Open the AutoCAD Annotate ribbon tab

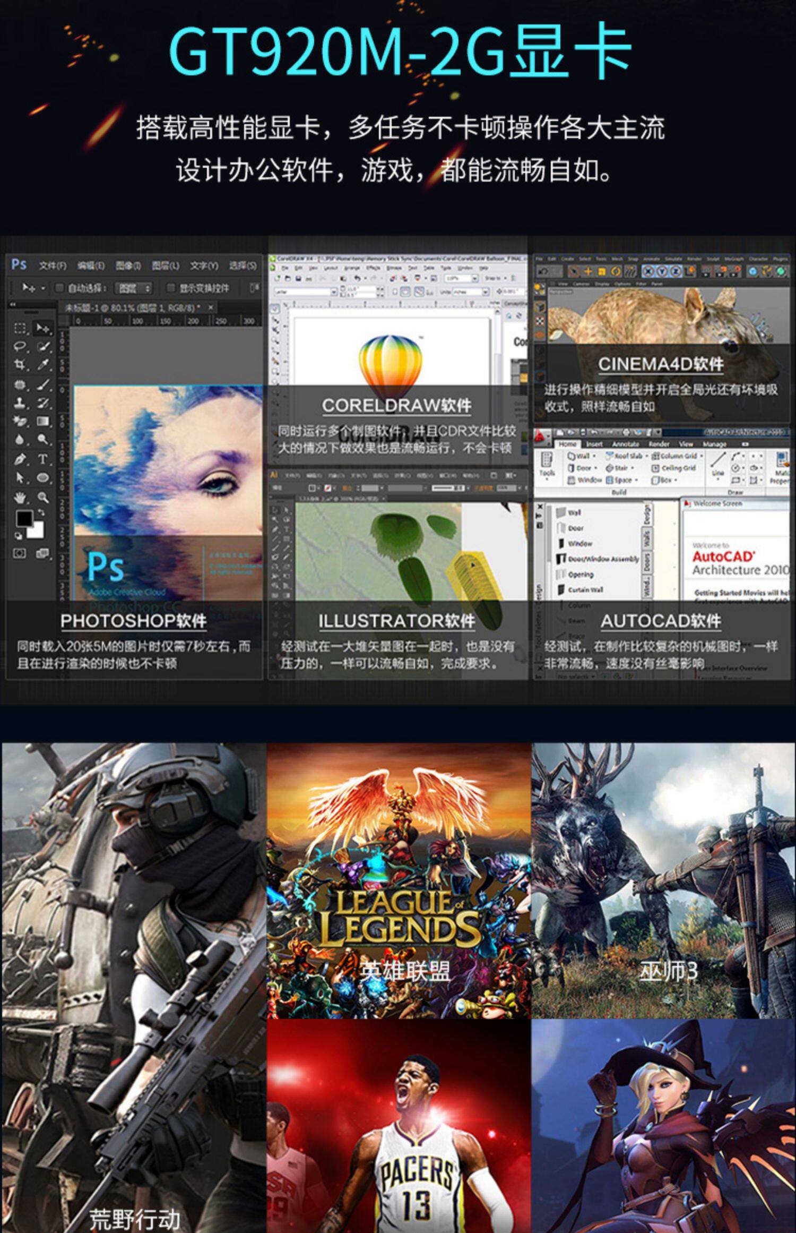click(x=626, y=444)
